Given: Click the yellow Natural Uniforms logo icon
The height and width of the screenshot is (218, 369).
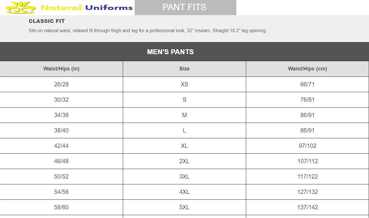Looking at the screenshot, I should click(x=21, y=7).
